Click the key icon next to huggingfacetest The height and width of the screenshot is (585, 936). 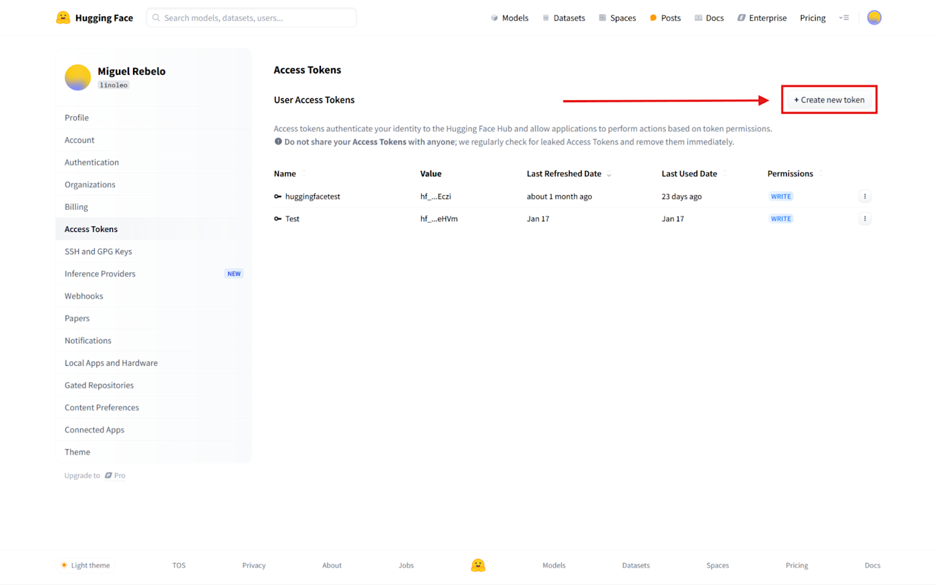277,197
